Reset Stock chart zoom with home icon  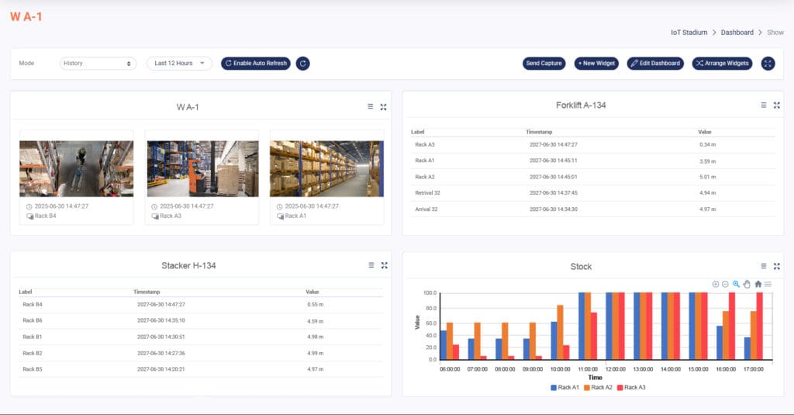pyautogui.click(x=758, y=284)
